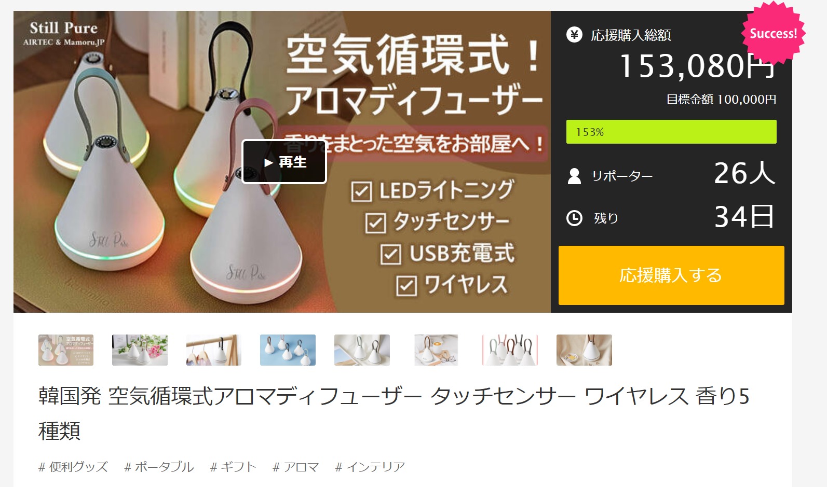Click the pink Success! badge
The height and width of the screenshot is (487, 827).
pyautogui.click(x=773, y=34)
